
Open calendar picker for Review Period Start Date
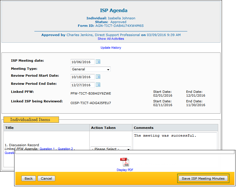tap(98, 77)
